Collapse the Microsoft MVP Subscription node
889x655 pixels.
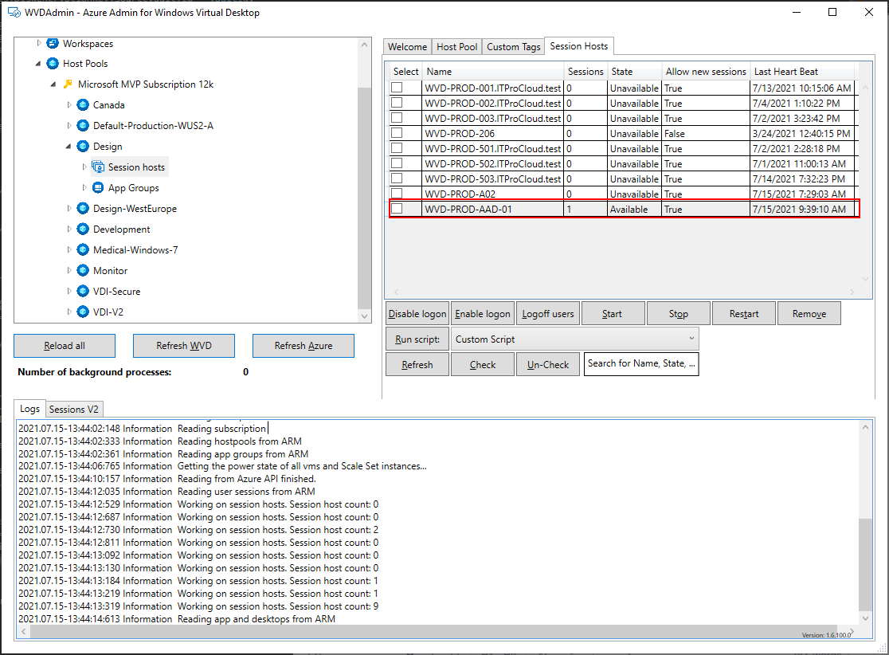(x=53, y=84)
